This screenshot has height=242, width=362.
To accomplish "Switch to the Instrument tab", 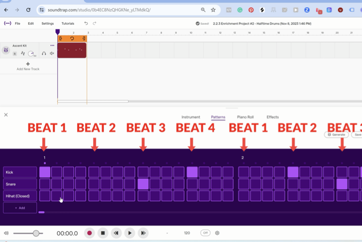I will coord(191,117).
